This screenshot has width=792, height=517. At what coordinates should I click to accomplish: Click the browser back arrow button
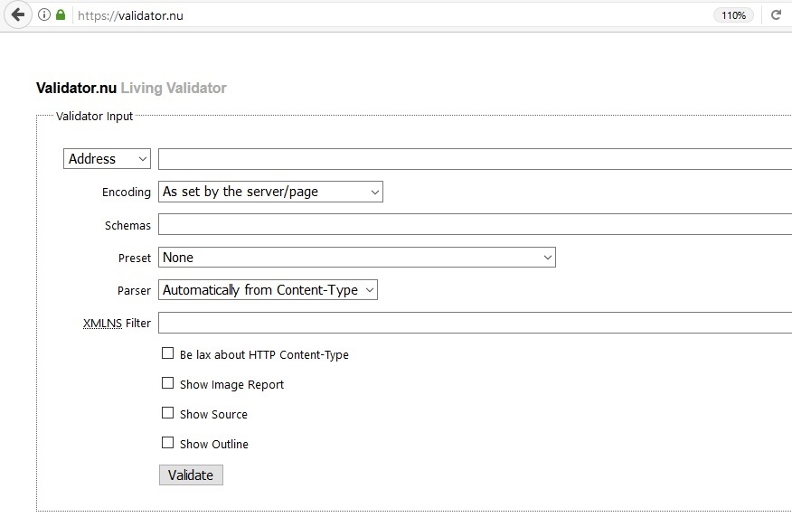pyautogui.click(x=17, y=15)
